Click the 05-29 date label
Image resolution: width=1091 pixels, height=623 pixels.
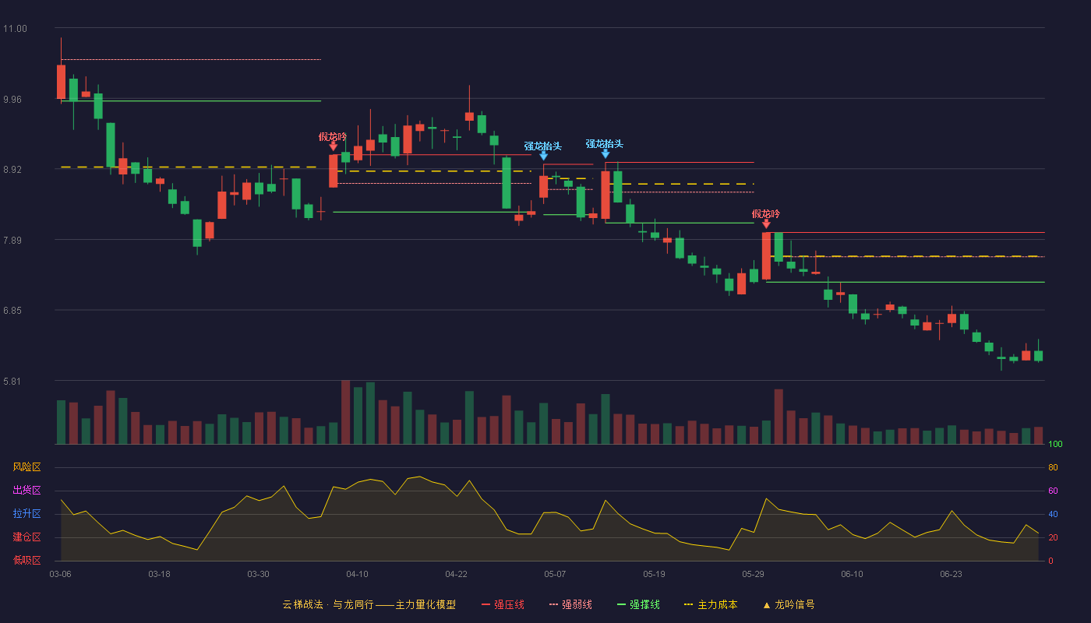(x=753, y=574)
